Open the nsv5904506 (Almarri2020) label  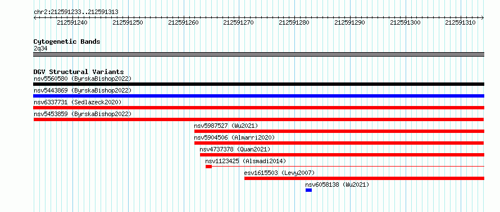click(x=234, y=137)
